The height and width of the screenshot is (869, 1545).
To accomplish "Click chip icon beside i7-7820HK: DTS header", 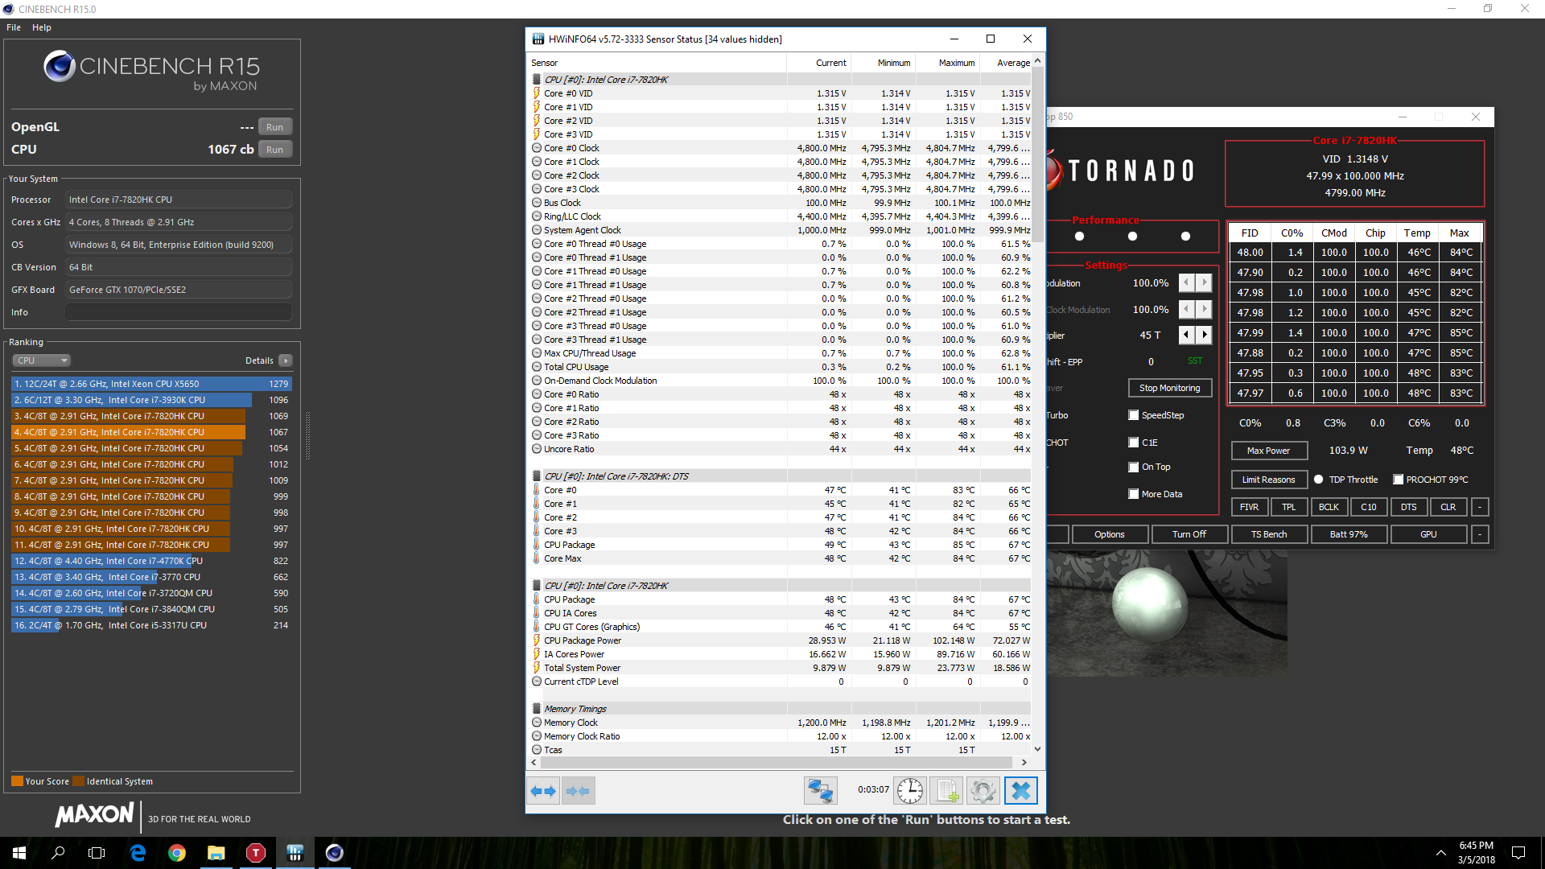I will pyautogui.click(x=537, y=476).
